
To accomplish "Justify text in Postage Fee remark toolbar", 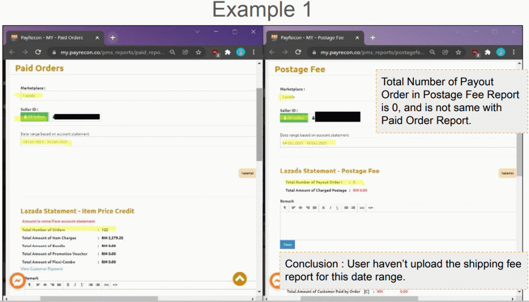I will [x=315, y=208].
